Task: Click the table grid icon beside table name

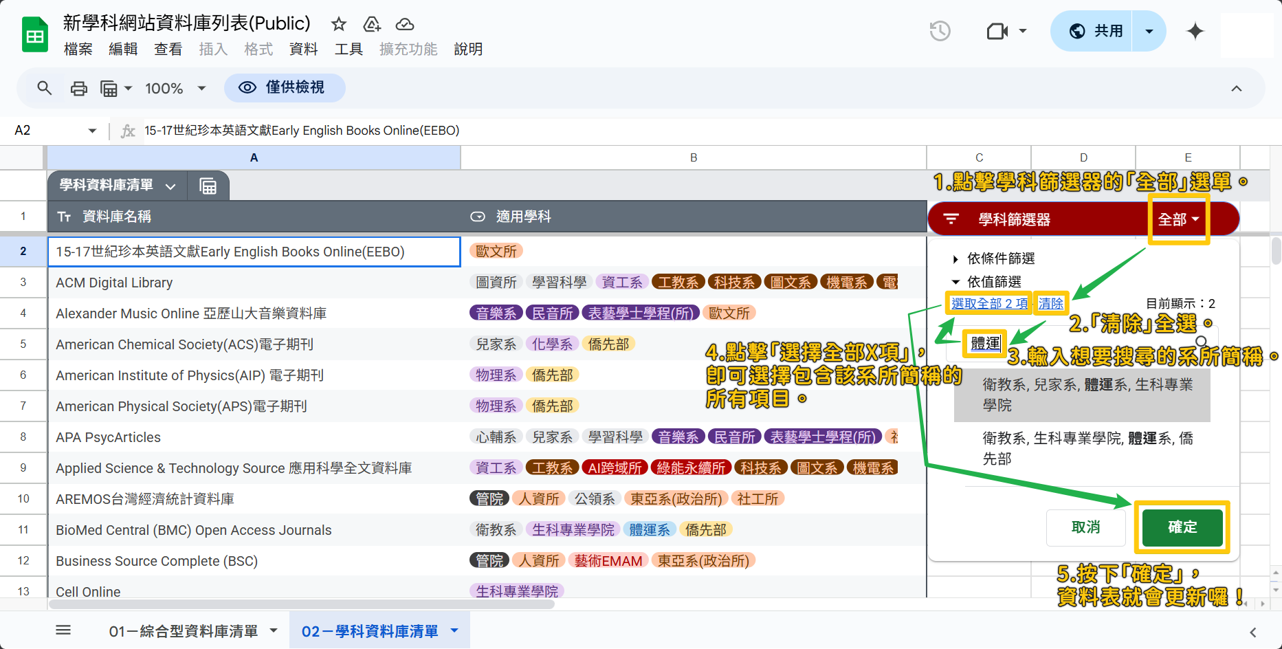Action: pyautogui.click(x=208, y=186)
